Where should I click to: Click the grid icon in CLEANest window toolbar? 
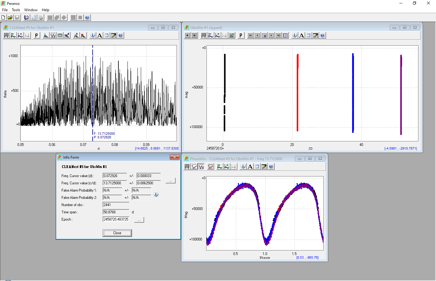[6, 35]
